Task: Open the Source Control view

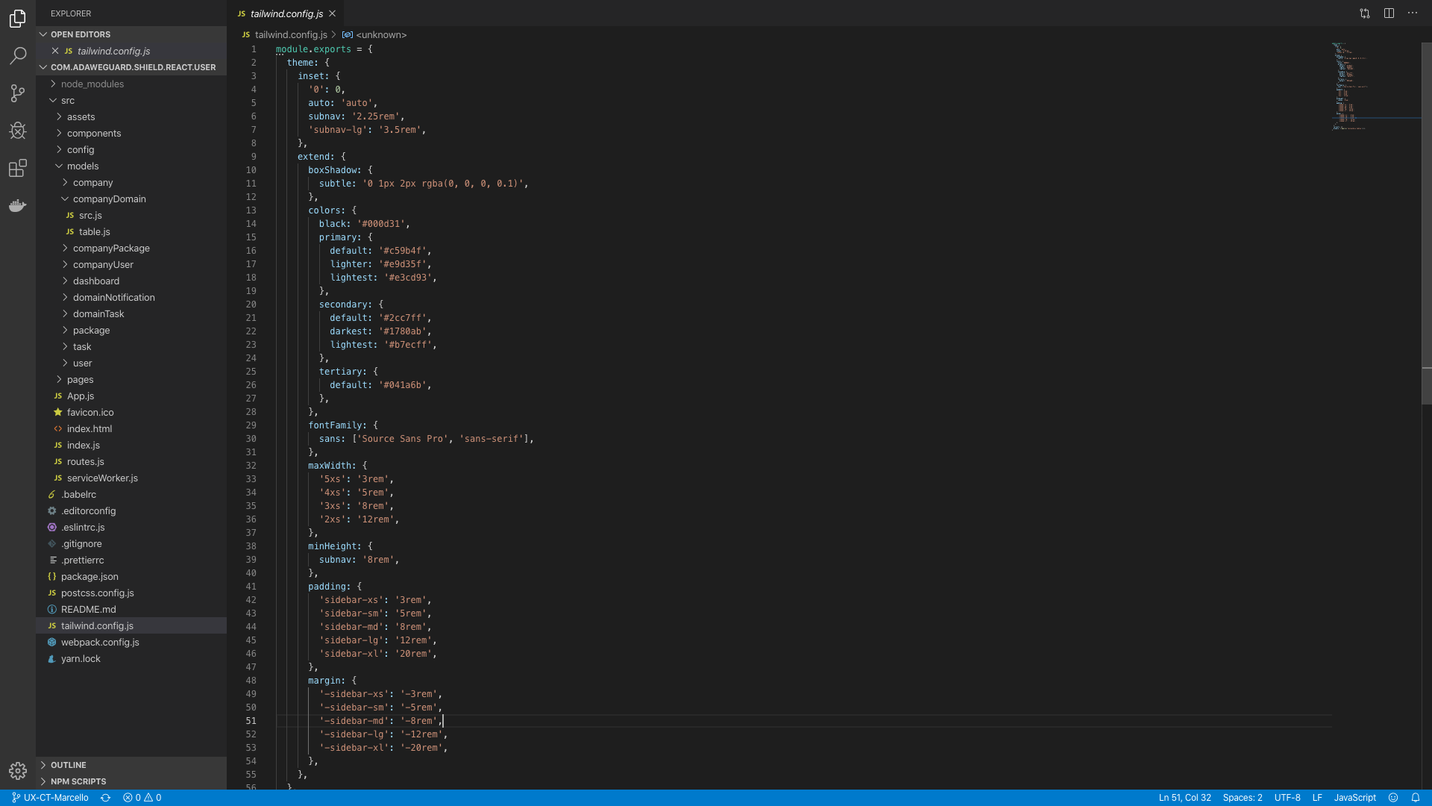Action: pos(18,93)
